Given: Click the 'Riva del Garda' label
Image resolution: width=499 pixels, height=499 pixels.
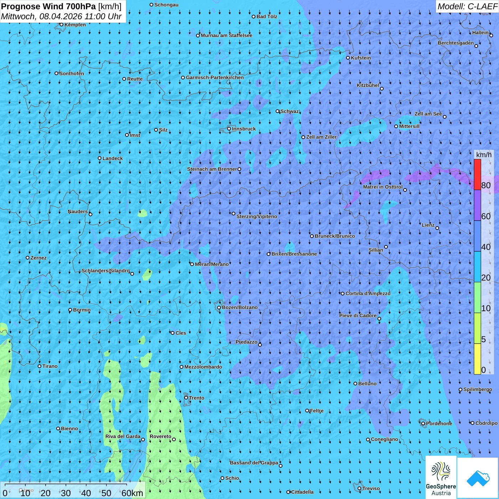Looking at the screenshot, I should click(x=123, y=436).
